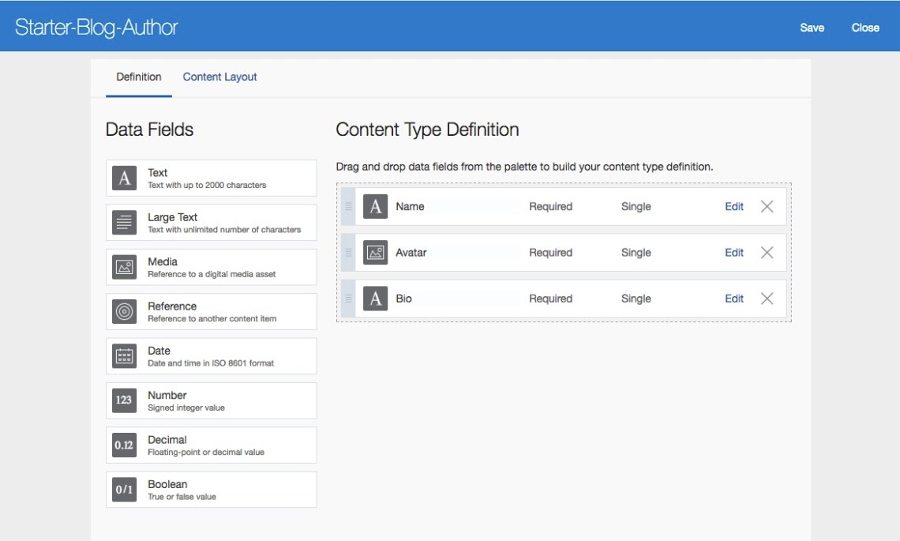Click the Date calendar icon
Image resolution: width=900 pixels, height=541 pixels.
124,356
